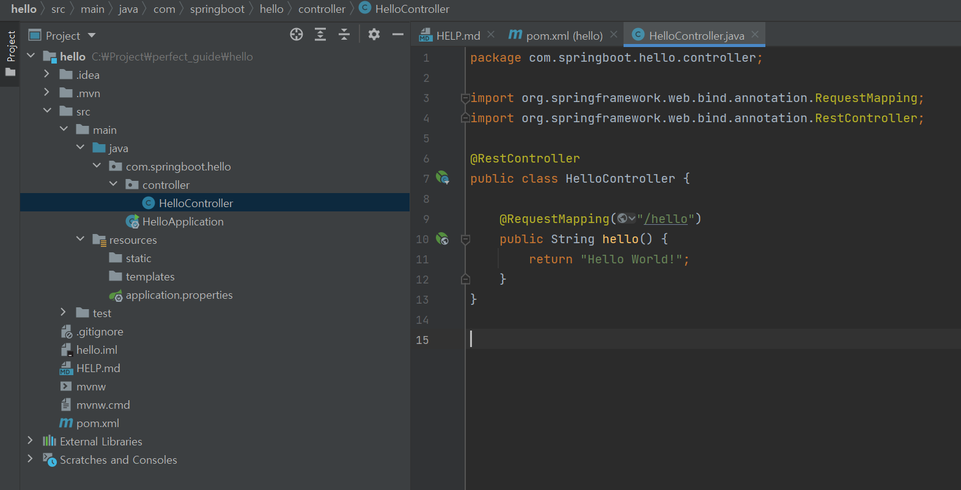
Task: Click the "springboot" breadcrumb
Action: (217, 9)
